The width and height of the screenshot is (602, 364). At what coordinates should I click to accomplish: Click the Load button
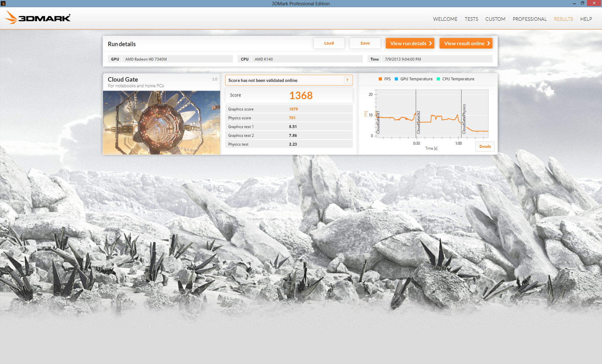(x=329, y=43)
